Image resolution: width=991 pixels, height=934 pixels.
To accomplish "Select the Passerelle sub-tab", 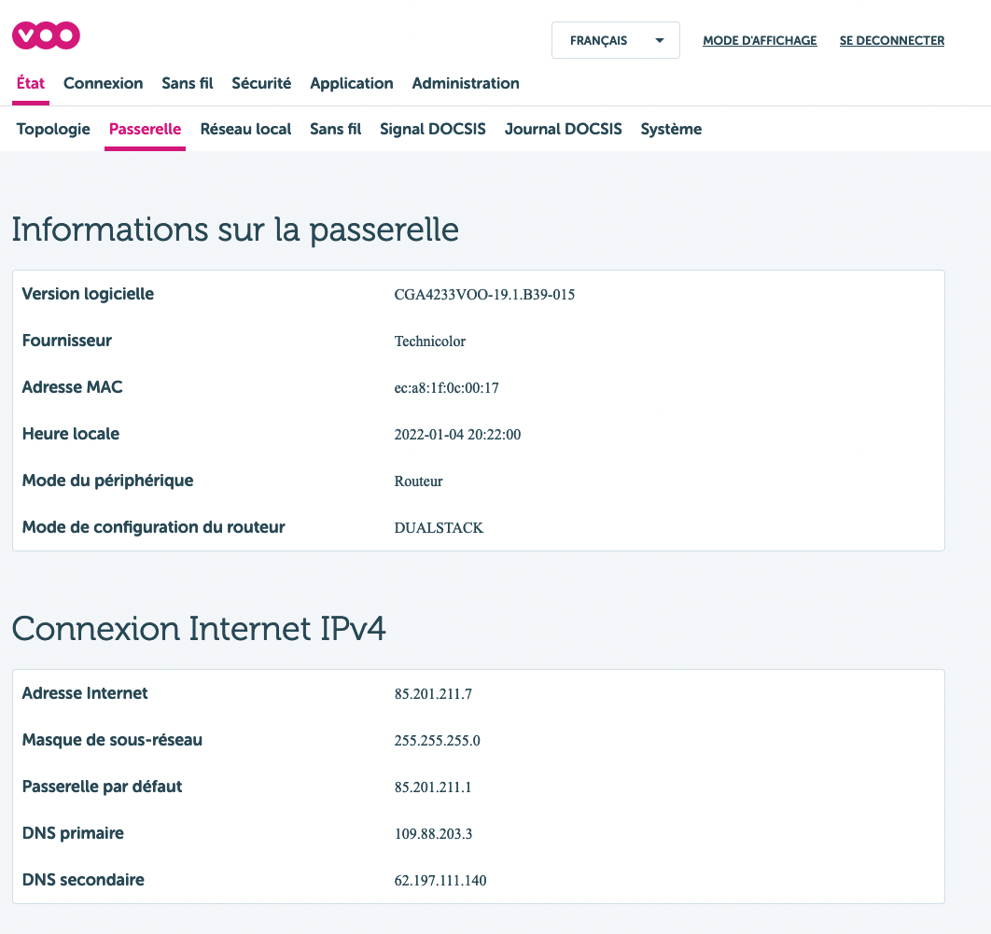I will (145, 129).
